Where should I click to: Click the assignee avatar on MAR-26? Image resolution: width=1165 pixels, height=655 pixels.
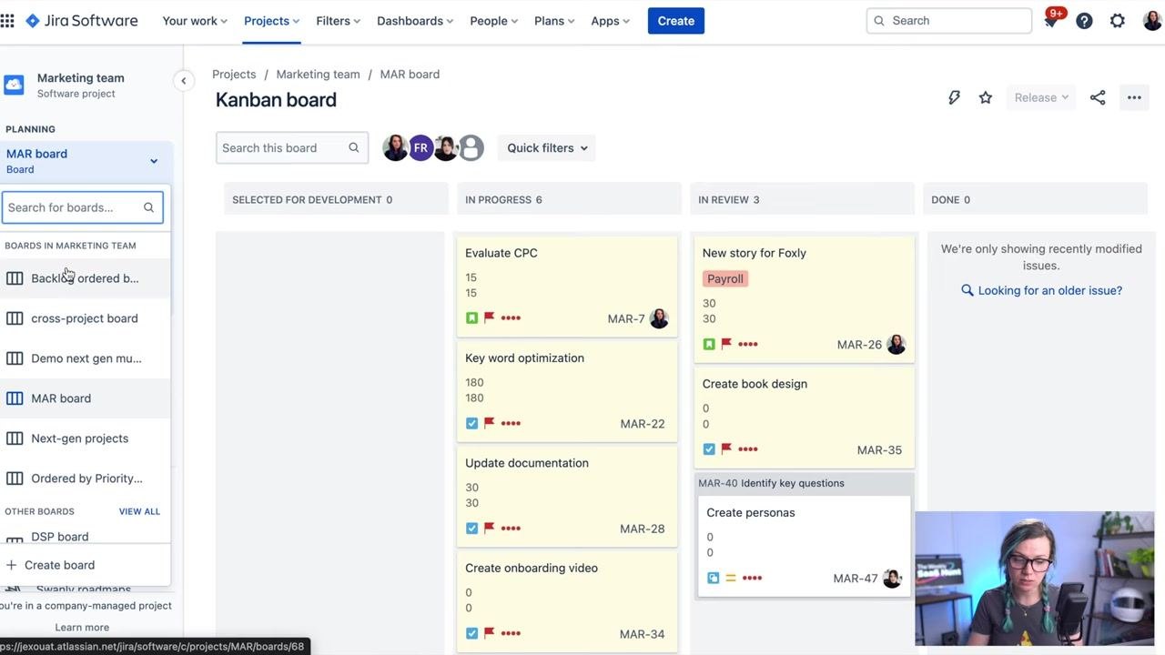click(x=897, y=344)
